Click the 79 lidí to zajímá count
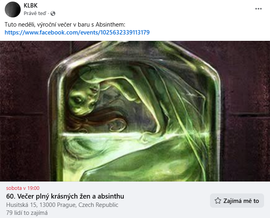The width and height of the screenshot is (270, 218). 27,213
